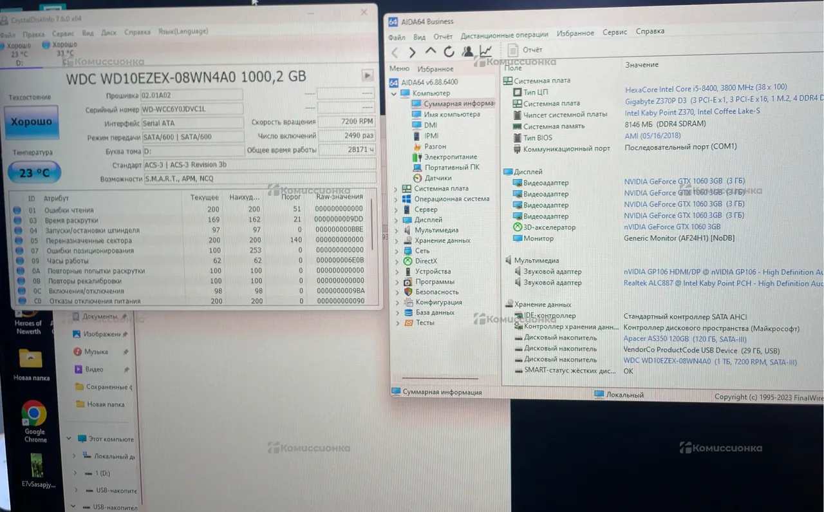Click the Портативный ПК laptop icon
Image resolution: width=824 pixels, height=512 pixels.
tap(417, 167)
